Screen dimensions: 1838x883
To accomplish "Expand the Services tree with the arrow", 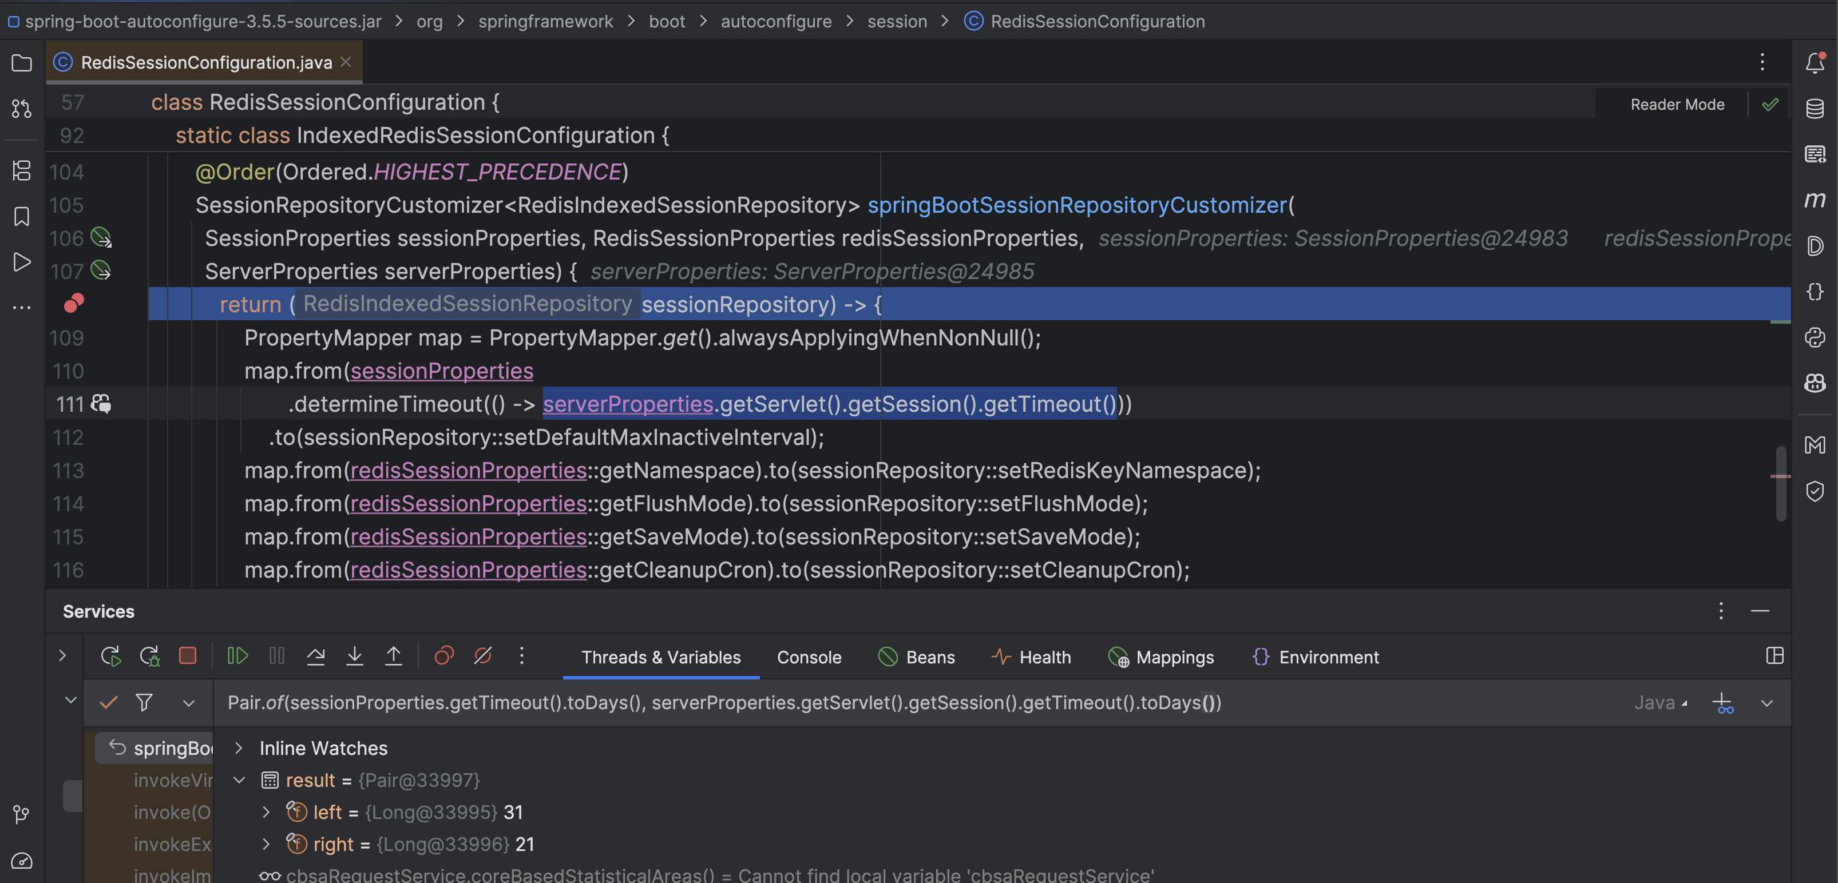I will point(62,655).
